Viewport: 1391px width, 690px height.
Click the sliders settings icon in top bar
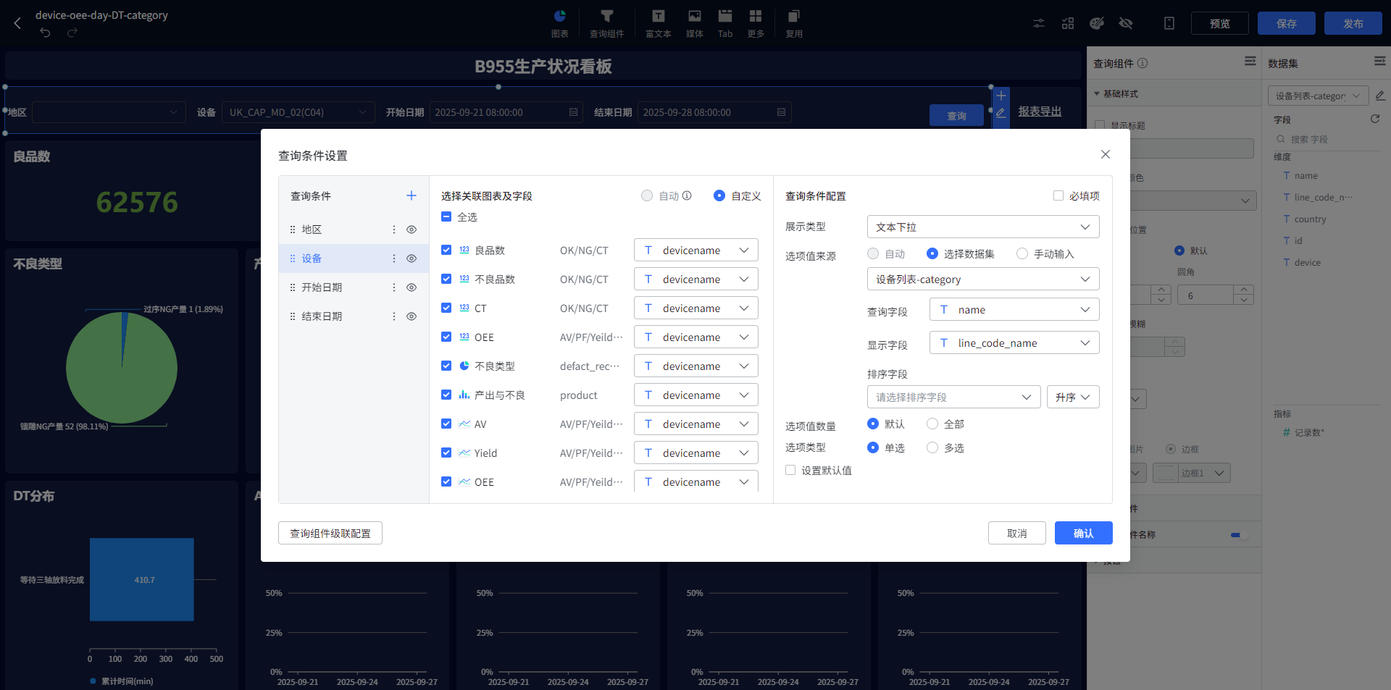tap(1039, 23)
